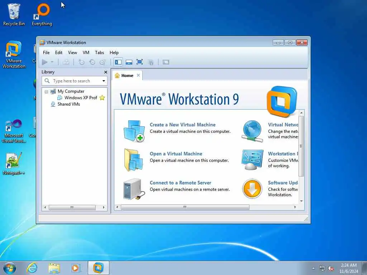The image size is (367, 275).
Task: Click the Virtual Network Editor globe icon
Action: pyautogui.click(x=252, y=131)
